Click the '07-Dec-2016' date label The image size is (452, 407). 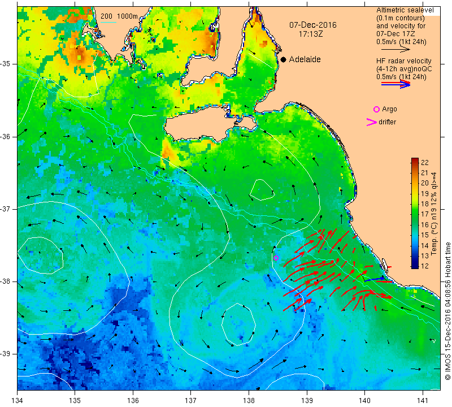(x=313, y=25)
